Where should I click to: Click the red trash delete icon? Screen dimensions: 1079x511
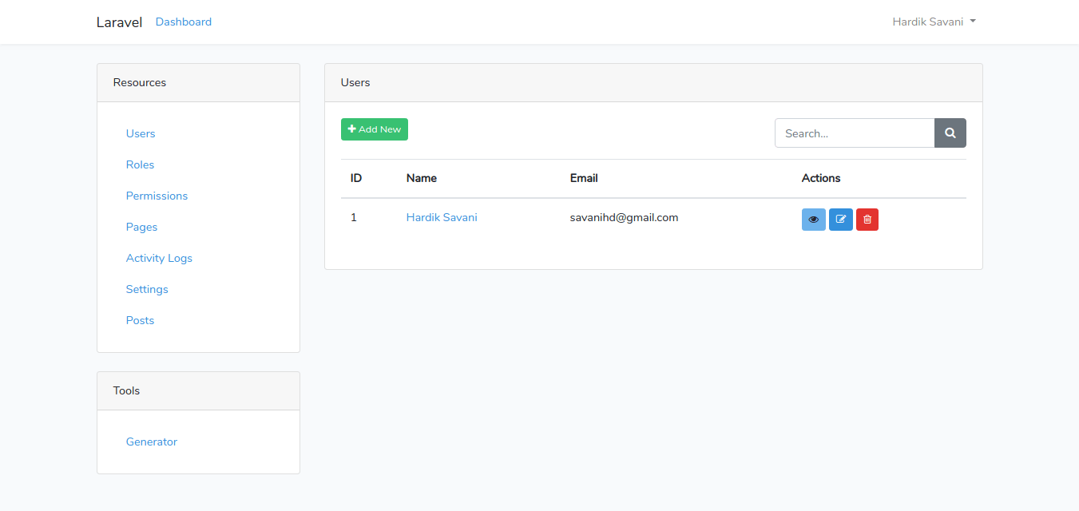[867, 220]
